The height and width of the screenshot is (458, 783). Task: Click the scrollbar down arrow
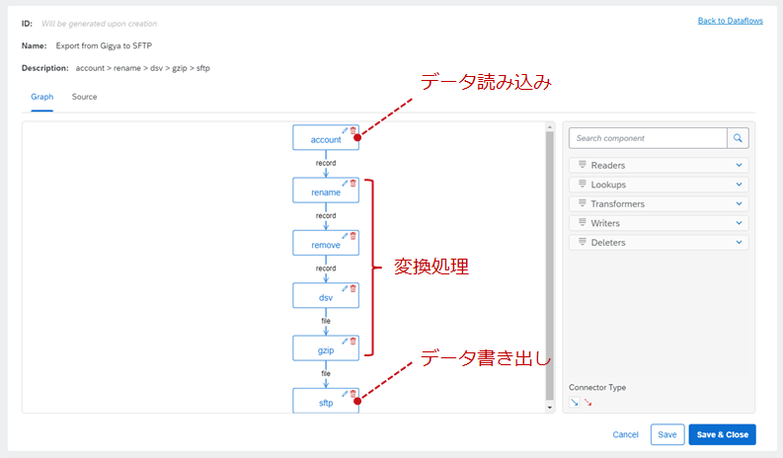click(549, 408)
